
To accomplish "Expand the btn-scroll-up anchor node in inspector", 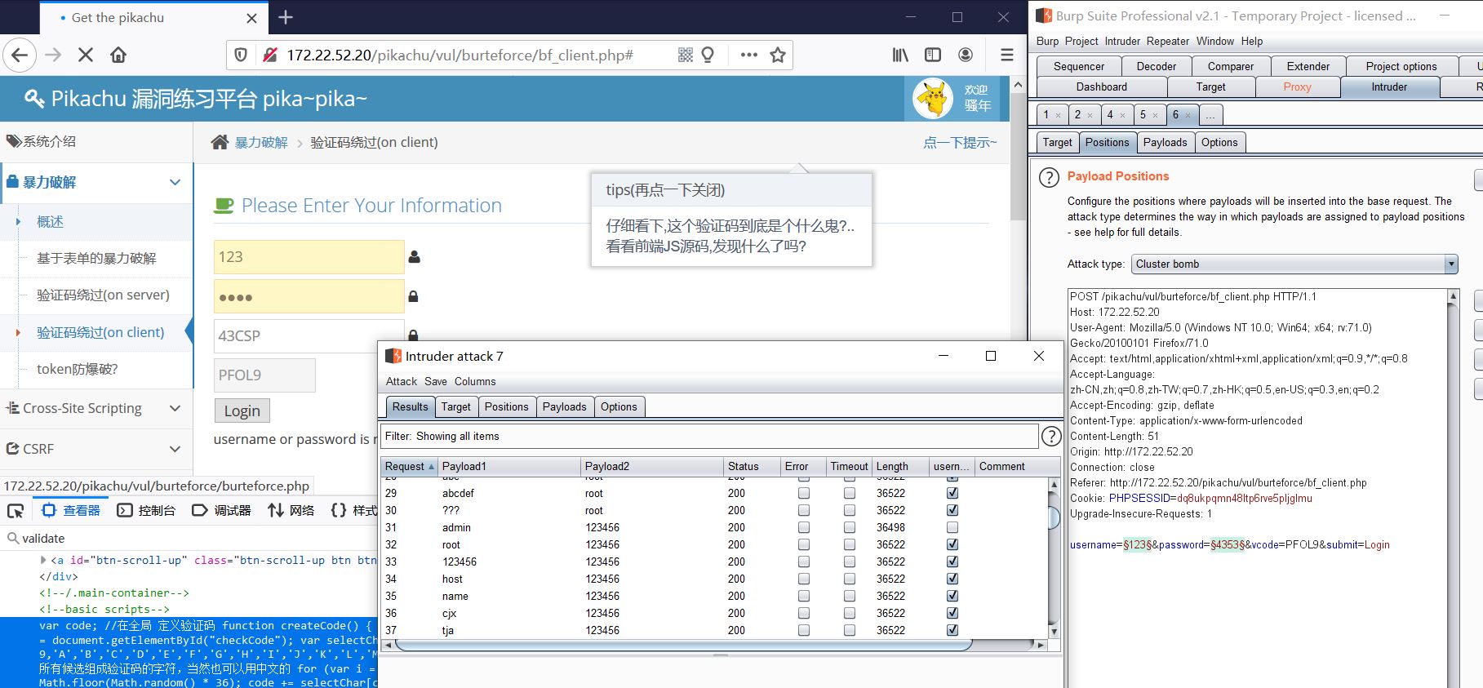I will pyautogui.click(x=43, y=560).
